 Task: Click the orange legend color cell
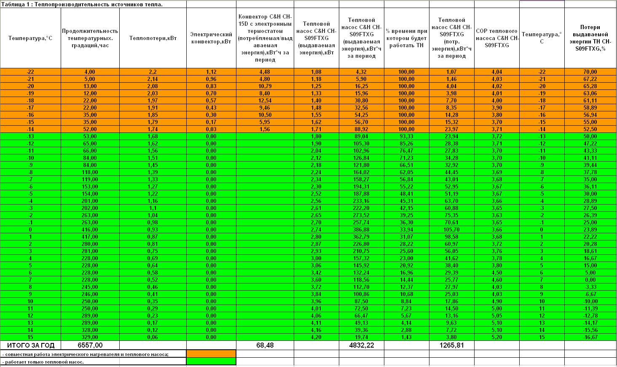coord(211,354)
